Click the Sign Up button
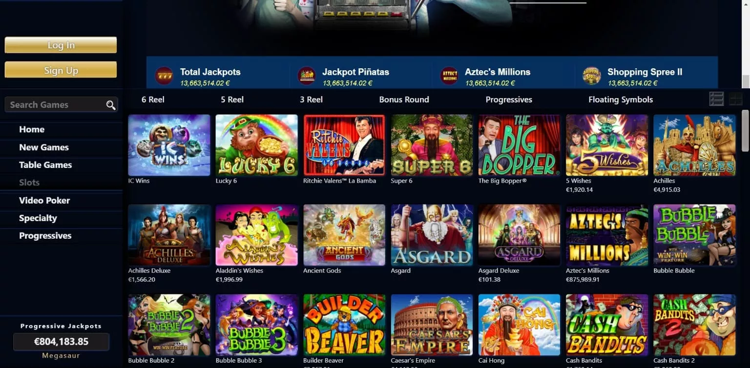750x368 pixels. tap(61, 70)
